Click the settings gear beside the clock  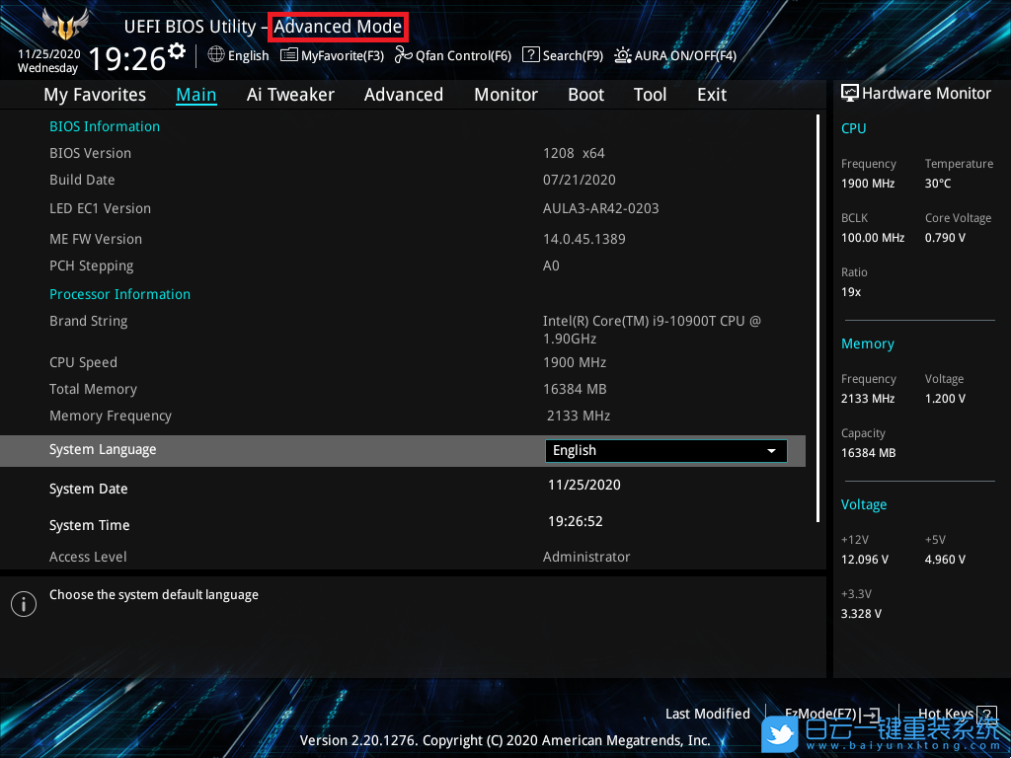(x=177, y=51)
